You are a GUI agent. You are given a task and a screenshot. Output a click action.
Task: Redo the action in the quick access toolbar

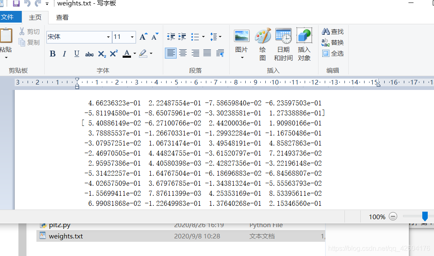[x=38, y=3]
